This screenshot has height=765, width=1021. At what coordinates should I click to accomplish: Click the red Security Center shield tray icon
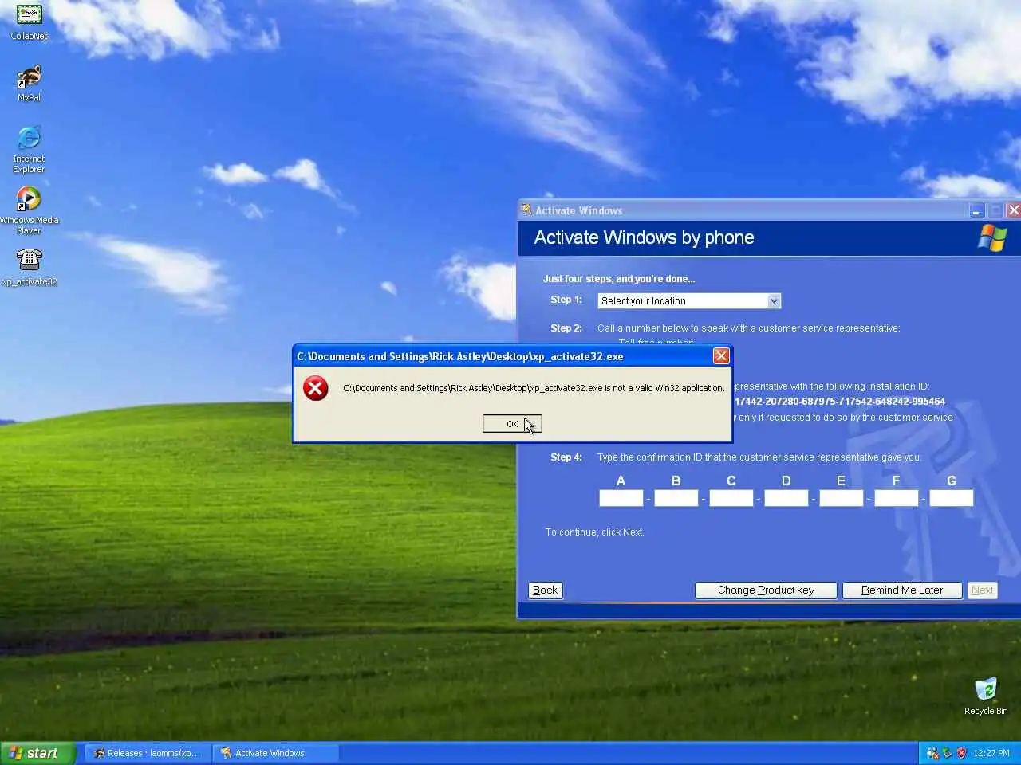click(x=961, y=753)
